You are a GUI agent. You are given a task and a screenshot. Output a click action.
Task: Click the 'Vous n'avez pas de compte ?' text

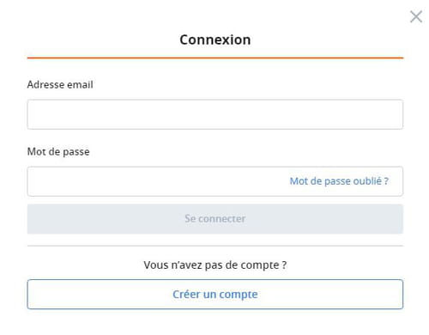click(215, 265)
